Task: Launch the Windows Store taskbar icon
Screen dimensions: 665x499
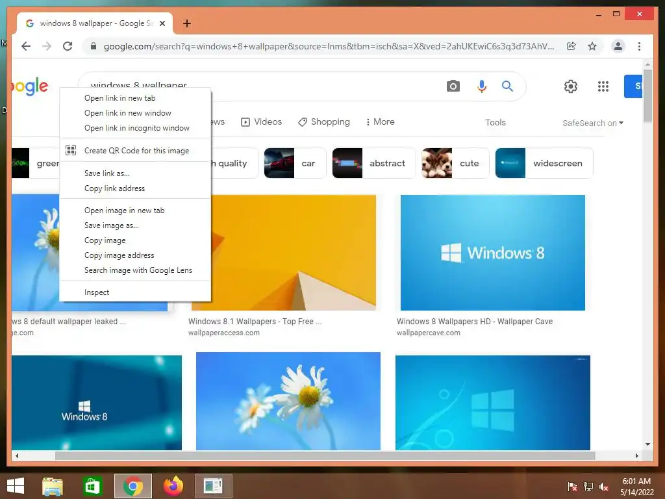Action: pos(92,486)
